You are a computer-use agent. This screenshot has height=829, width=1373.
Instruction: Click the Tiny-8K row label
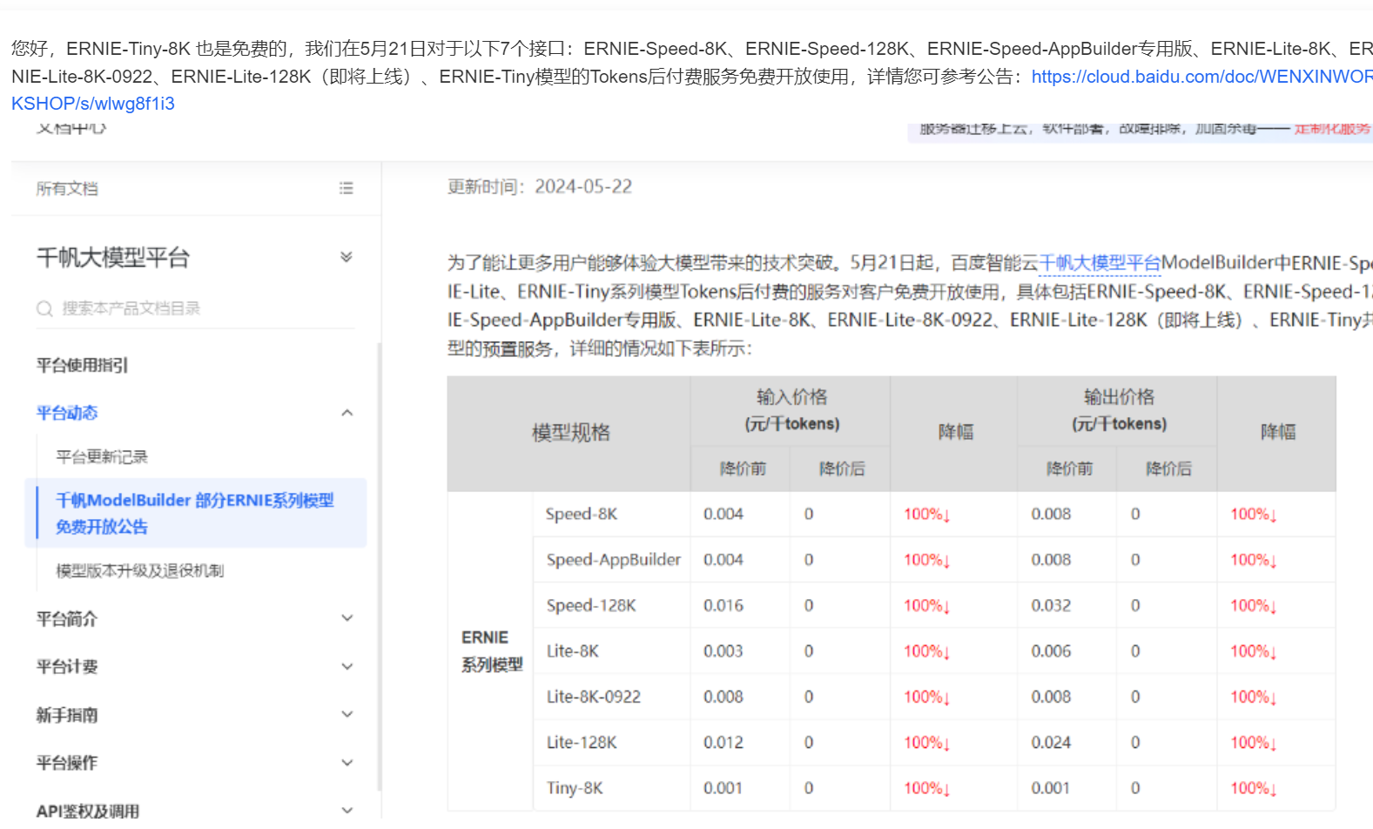(x=575, y=788)
